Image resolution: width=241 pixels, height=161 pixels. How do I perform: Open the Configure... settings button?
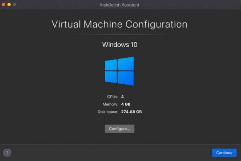point(119,129)
